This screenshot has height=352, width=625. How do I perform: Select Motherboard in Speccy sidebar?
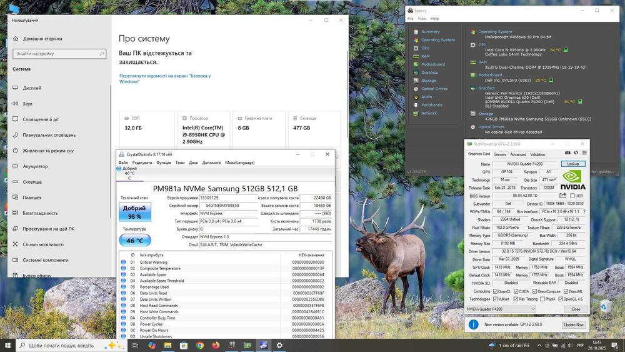pyautogui.click(x=433, y=64)
